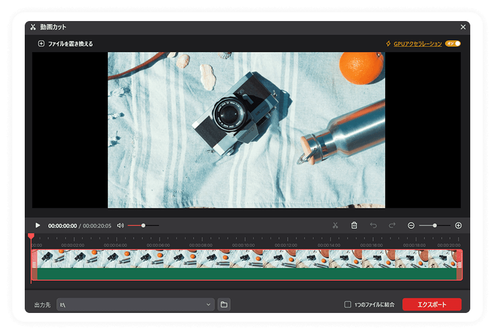
Task: Mute audio with the speaker icon
Action: tap(120, 225)
